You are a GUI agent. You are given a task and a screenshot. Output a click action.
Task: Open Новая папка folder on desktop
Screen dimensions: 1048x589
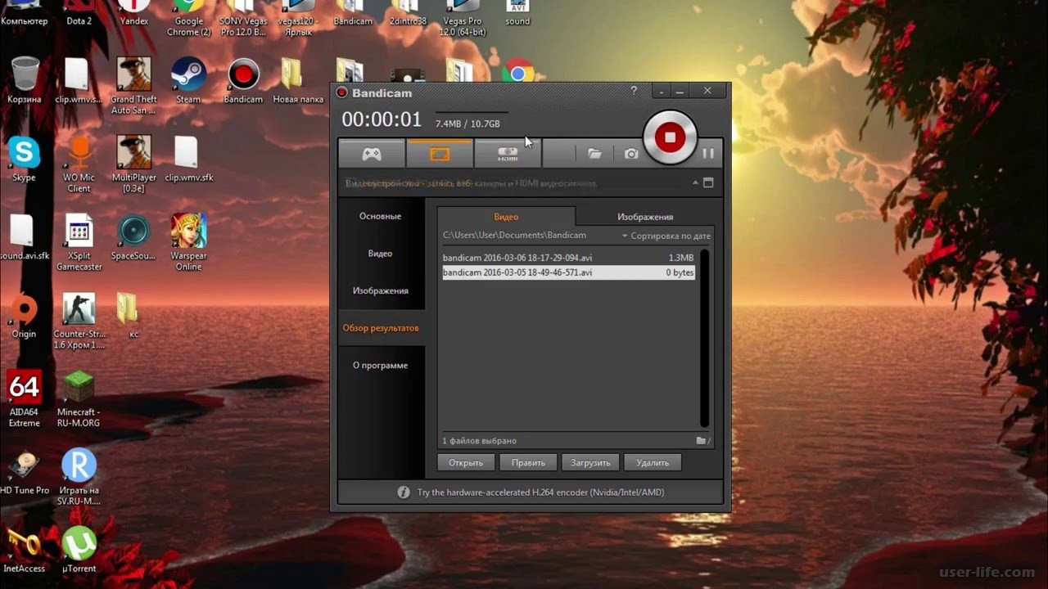298,80
